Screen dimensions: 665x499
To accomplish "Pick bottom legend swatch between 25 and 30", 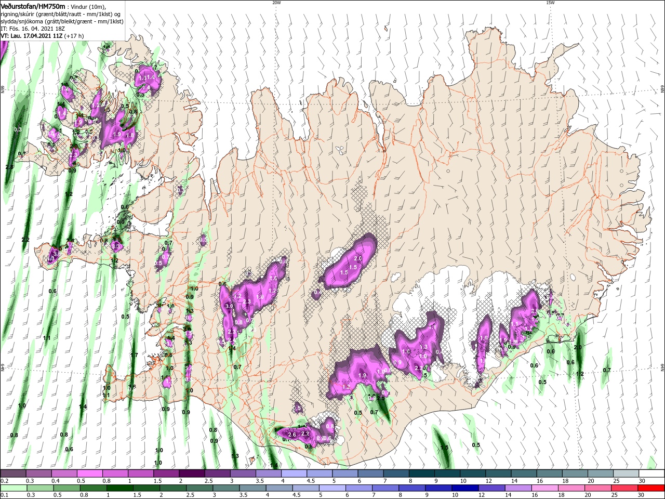I will tap(624, 488).
